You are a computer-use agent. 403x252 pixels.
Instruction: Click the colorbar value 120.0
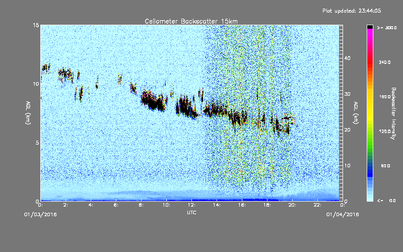click(x=385, y=131)
